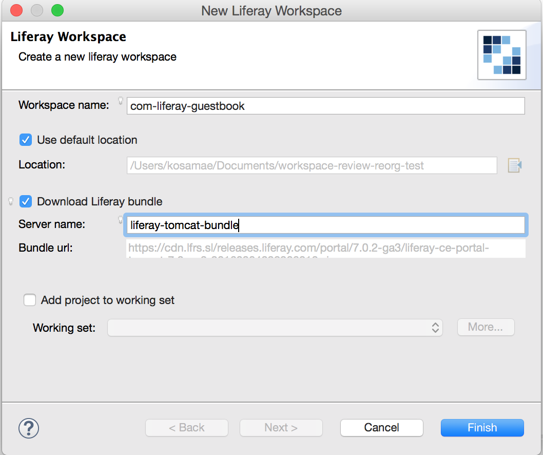Focus the Workspace name input field
This screenshot has width=543, height=455.
point(325,106)
